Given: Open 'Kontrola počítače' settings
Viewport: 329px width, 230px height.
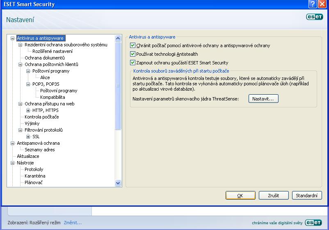Looking at the screenshot, I should (x=42, y=117).
